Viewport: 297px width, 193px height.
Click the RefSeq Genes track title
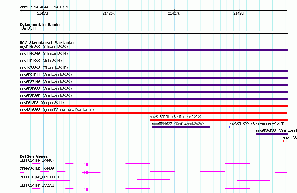click(34, 156)
